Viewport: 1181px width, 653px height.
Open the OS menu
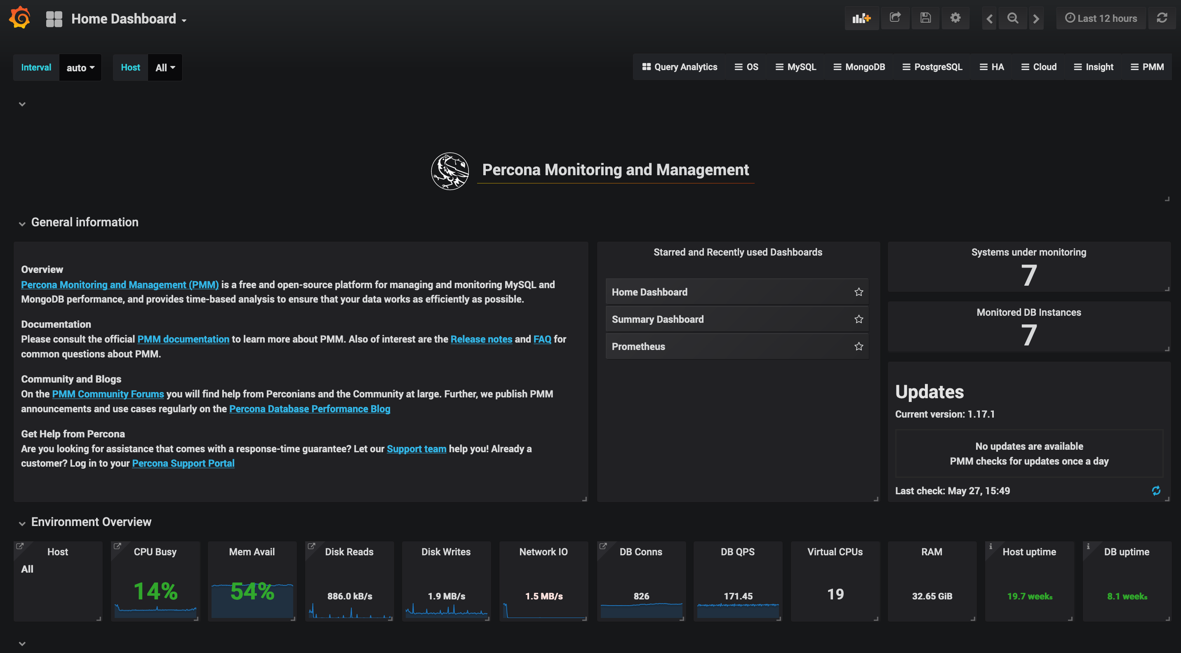(746, 67)
